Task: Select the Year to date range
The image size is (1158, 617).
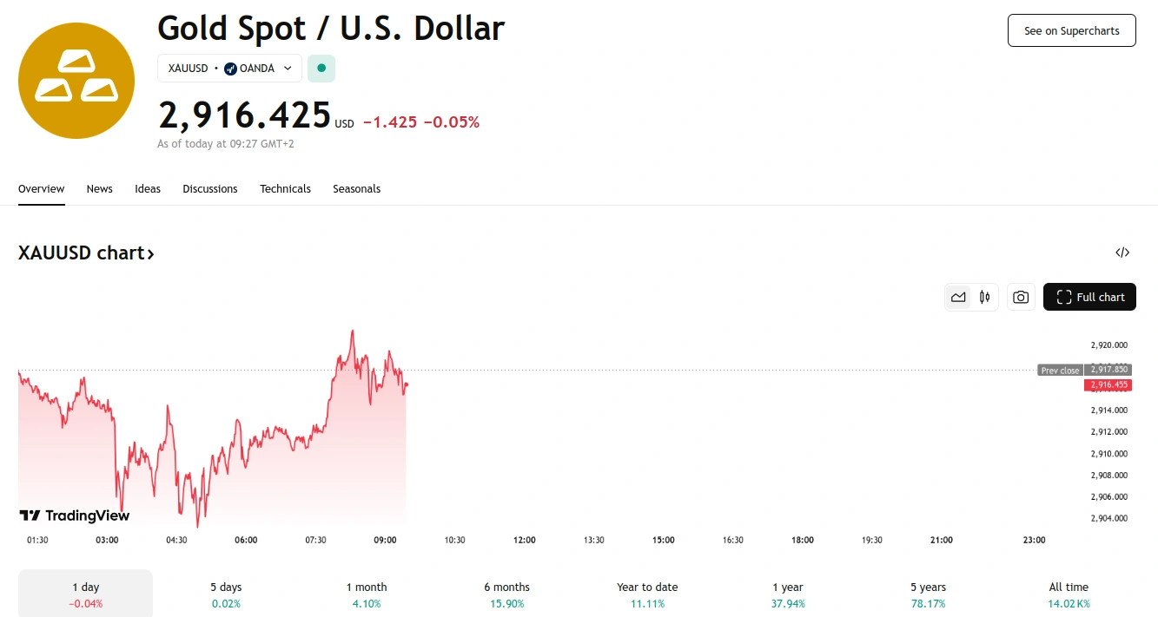Action: [x=647, y=594]
